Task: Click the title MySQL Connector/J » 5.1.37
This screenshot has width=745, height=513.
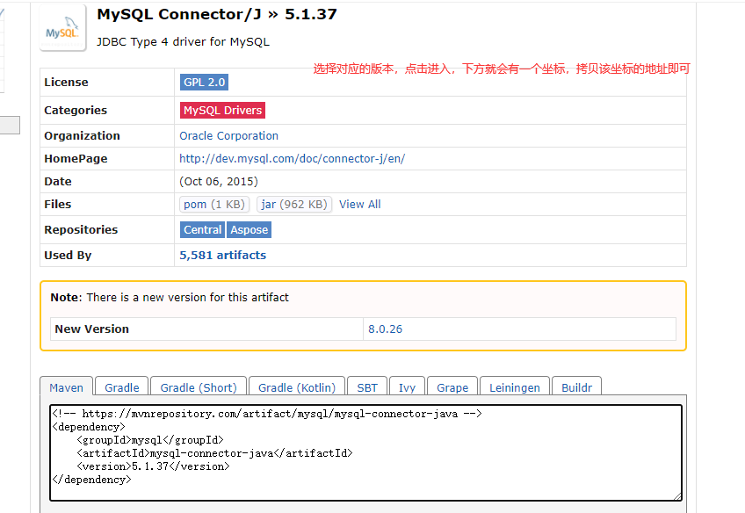Action: 217,14
